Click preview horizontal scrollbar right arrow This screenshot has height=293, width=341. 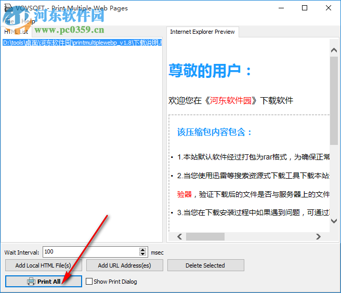point(318,236)
